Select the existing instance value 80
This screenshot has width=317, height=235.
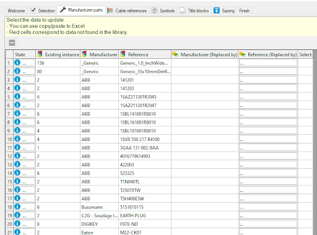(x=58, y=72)
